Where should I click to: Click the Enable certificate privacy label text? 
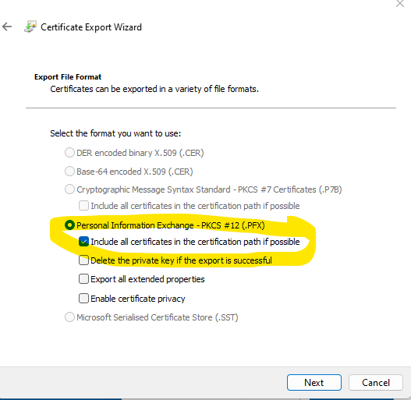[x=138, y=299]
